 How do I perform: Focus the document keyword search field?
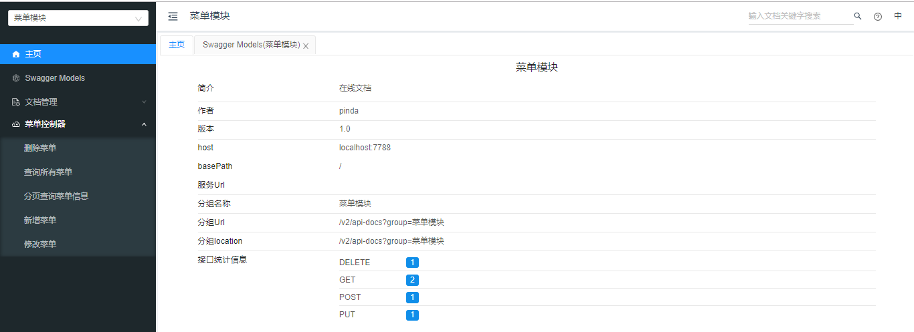(799, 16)
